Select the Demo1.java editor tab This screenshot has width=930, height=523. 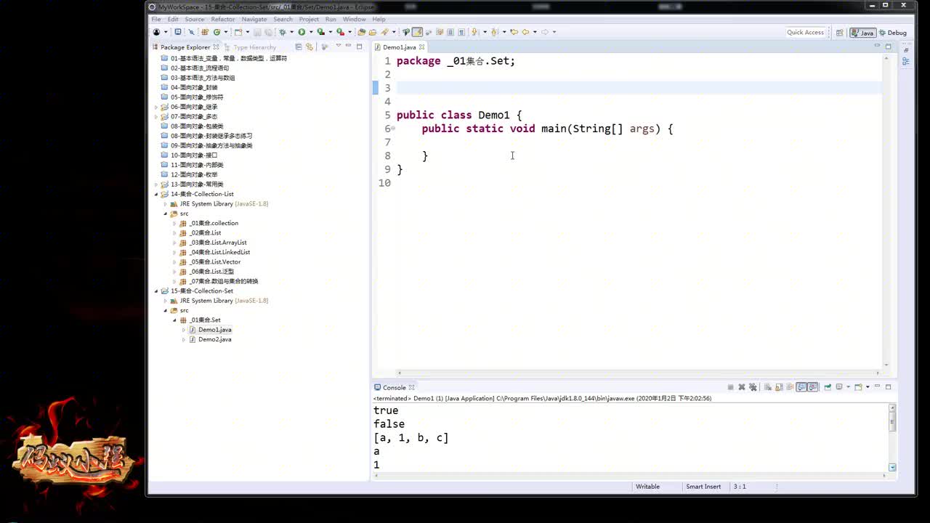[399, 47]
